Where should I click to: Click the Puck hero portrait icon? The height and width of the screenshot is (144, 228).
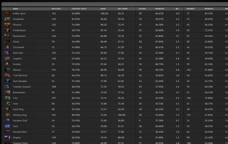(7, 126)
